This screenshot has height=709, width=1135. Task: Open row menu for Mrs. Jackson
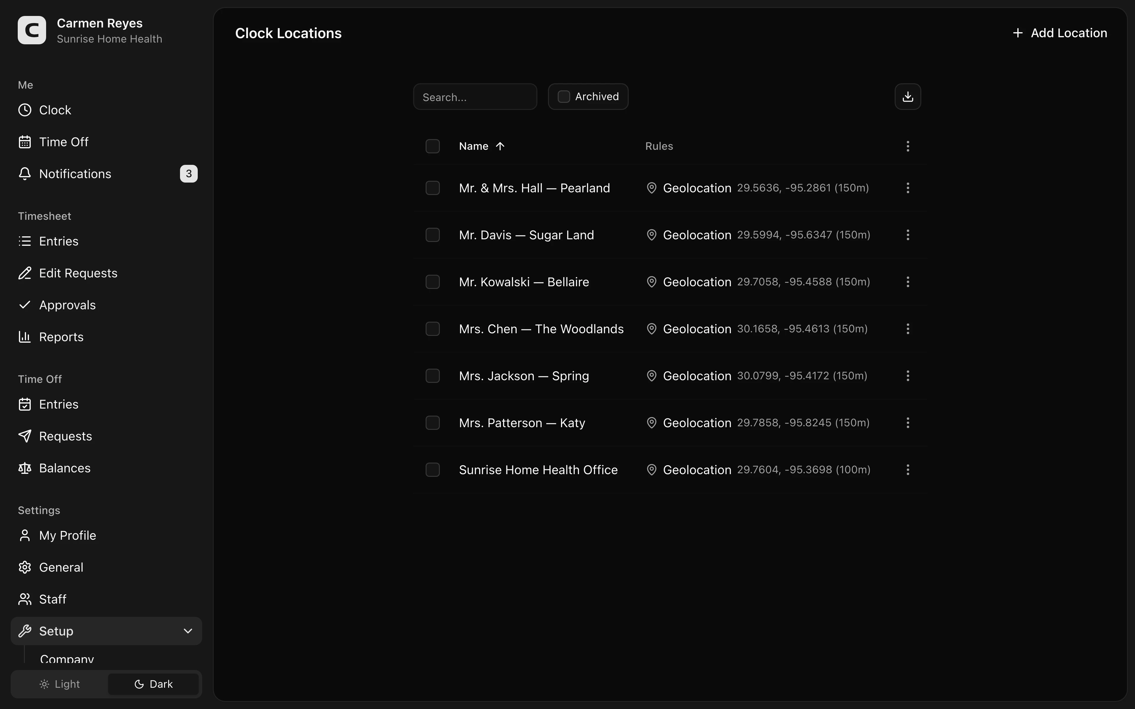pyautogui.click(x=907, y=375)
